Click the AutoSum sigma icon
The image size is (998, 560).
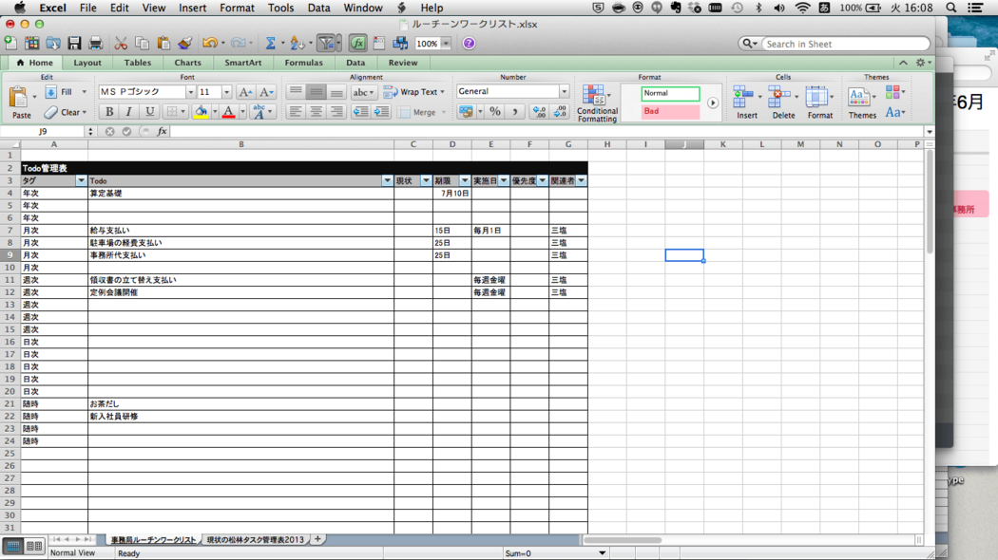tap(270, 44)
